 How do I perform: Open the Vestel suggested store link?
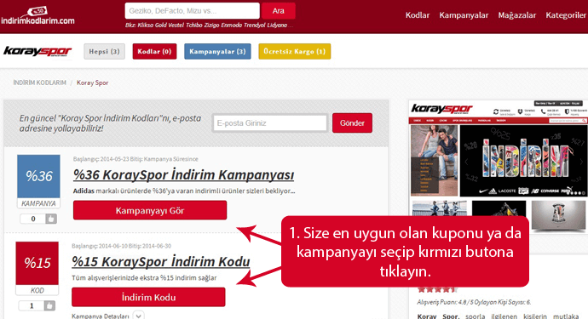coord(176,25)
